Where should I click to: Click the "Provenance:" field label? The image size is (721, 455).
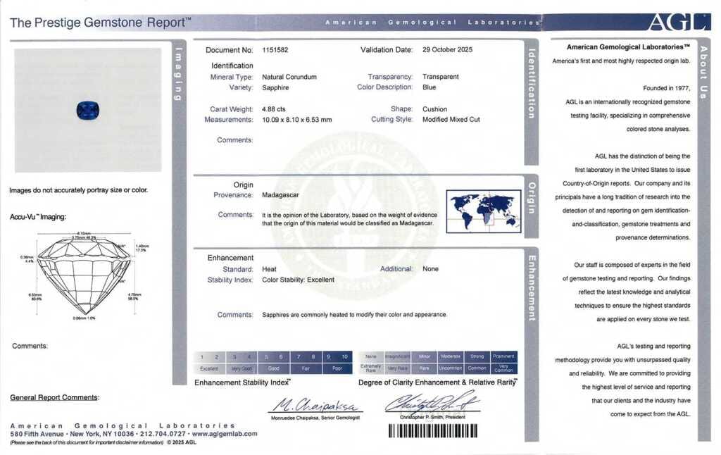pos(233,195)
